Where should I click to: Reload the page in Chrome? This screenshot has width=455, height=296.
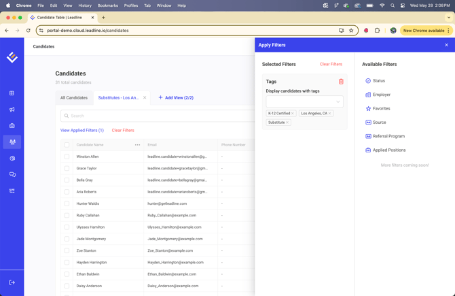[28, 30]
